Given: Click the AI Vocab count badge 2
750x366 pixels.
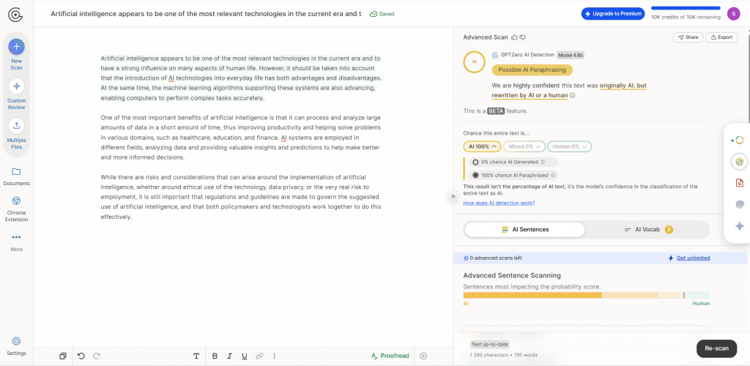Looking at the screenshot, I should point(669,230).
